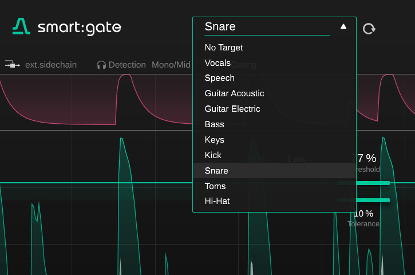Click the reset circular arrow icon

point(369,28)
